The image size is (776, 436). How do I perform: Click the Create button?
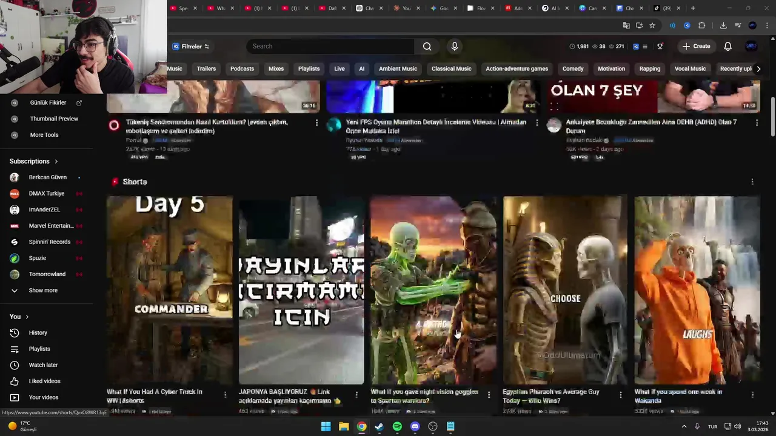(x=696, y=46)
